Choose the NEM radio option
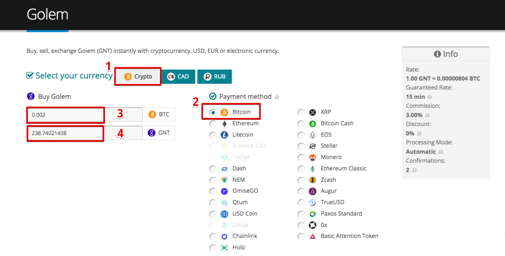 point(213,180)
